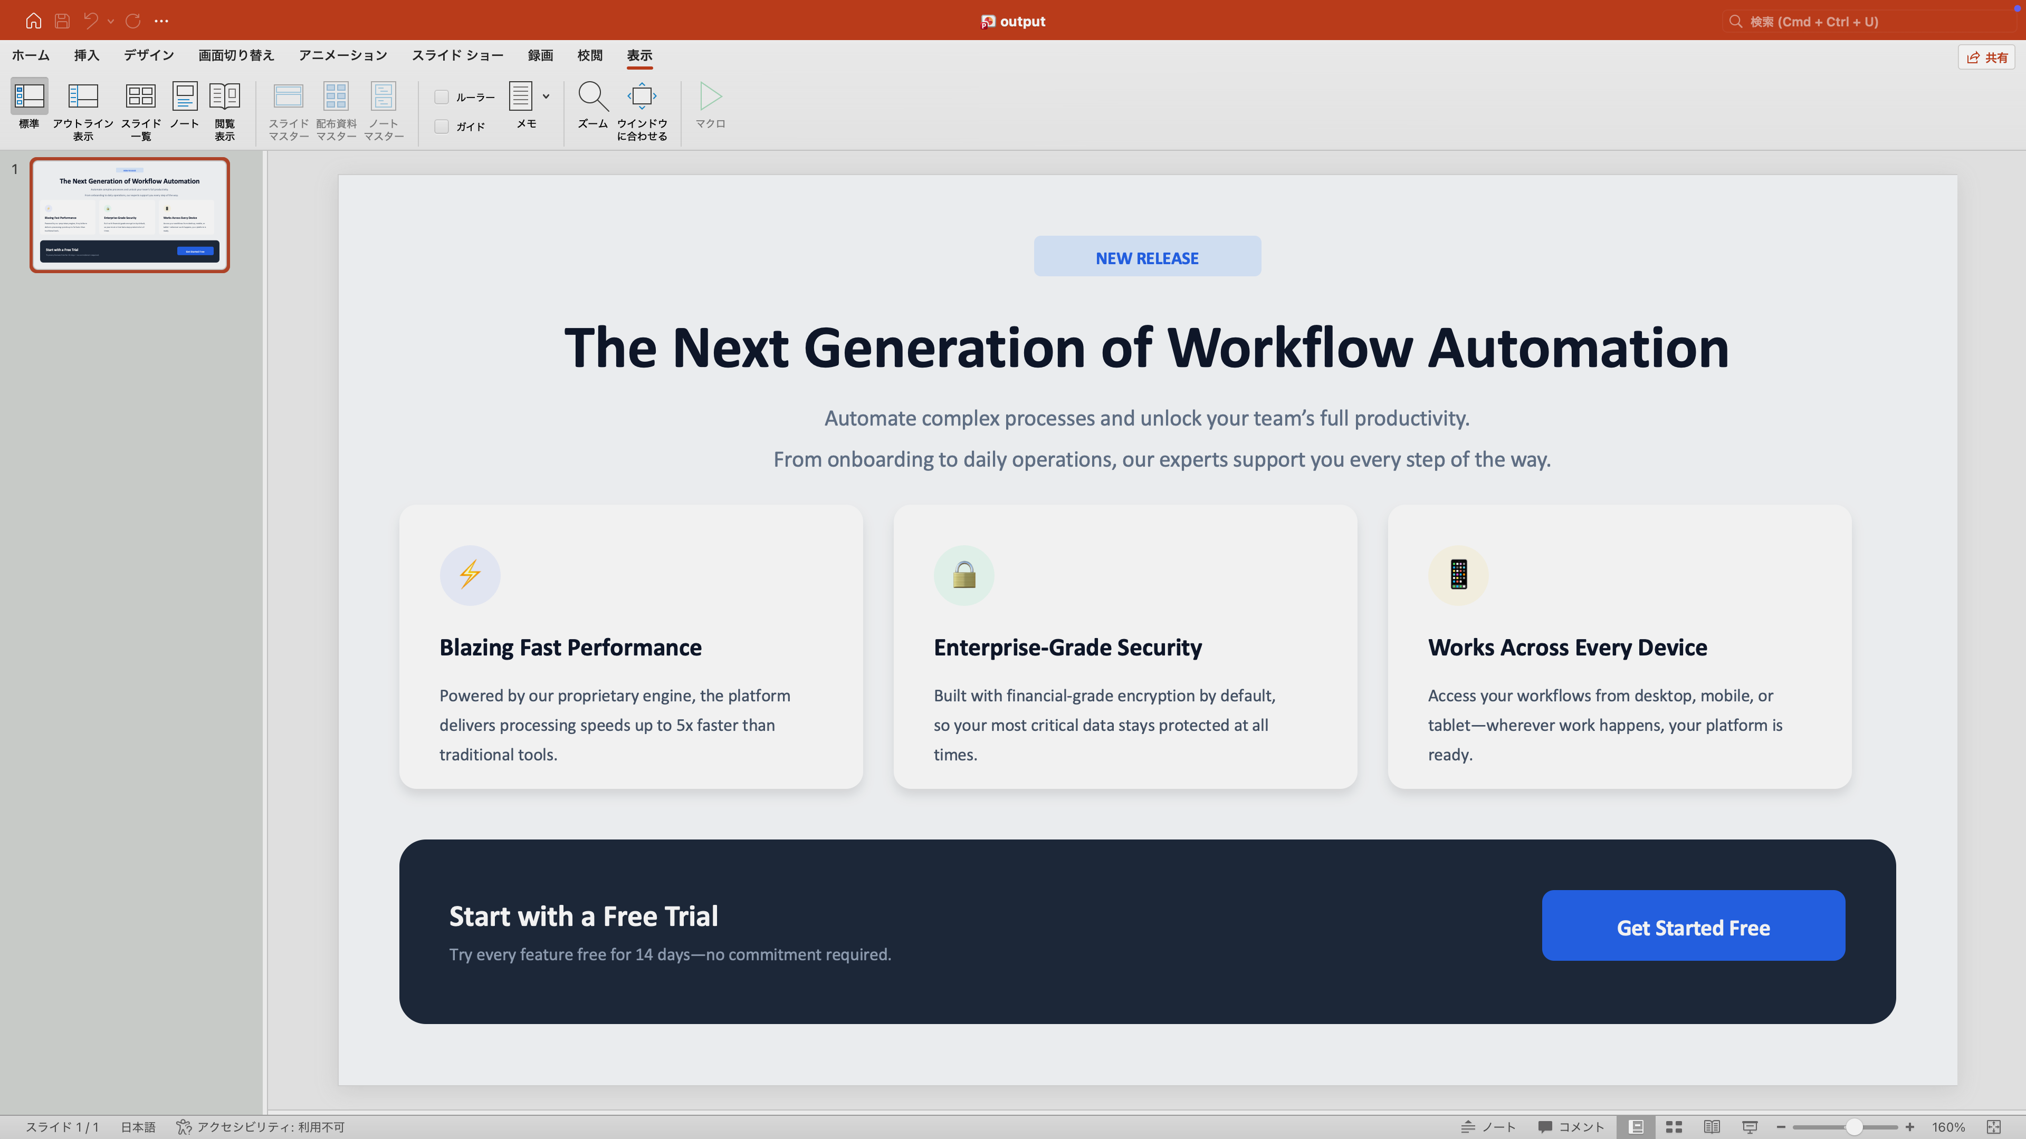The image size is (2026, 1139).
Task: Switch to the ホーム tab
Action: pos(29,55)
